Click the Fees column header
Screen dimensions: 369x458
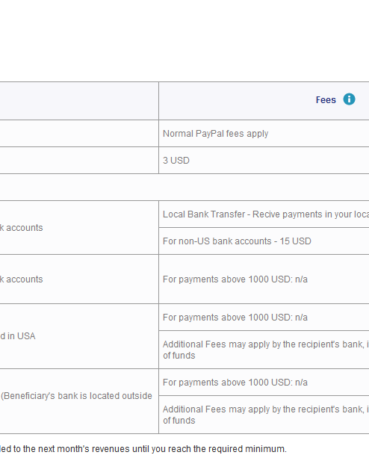(326, 100)
